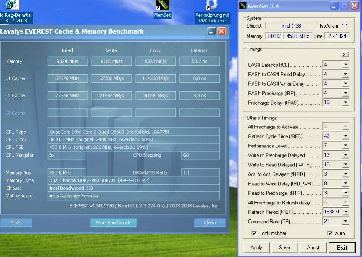Viewport: 362px width, 257px height.
Task: Open RAS# Precharge (tRP) dropdown
Action: point(346,93)
